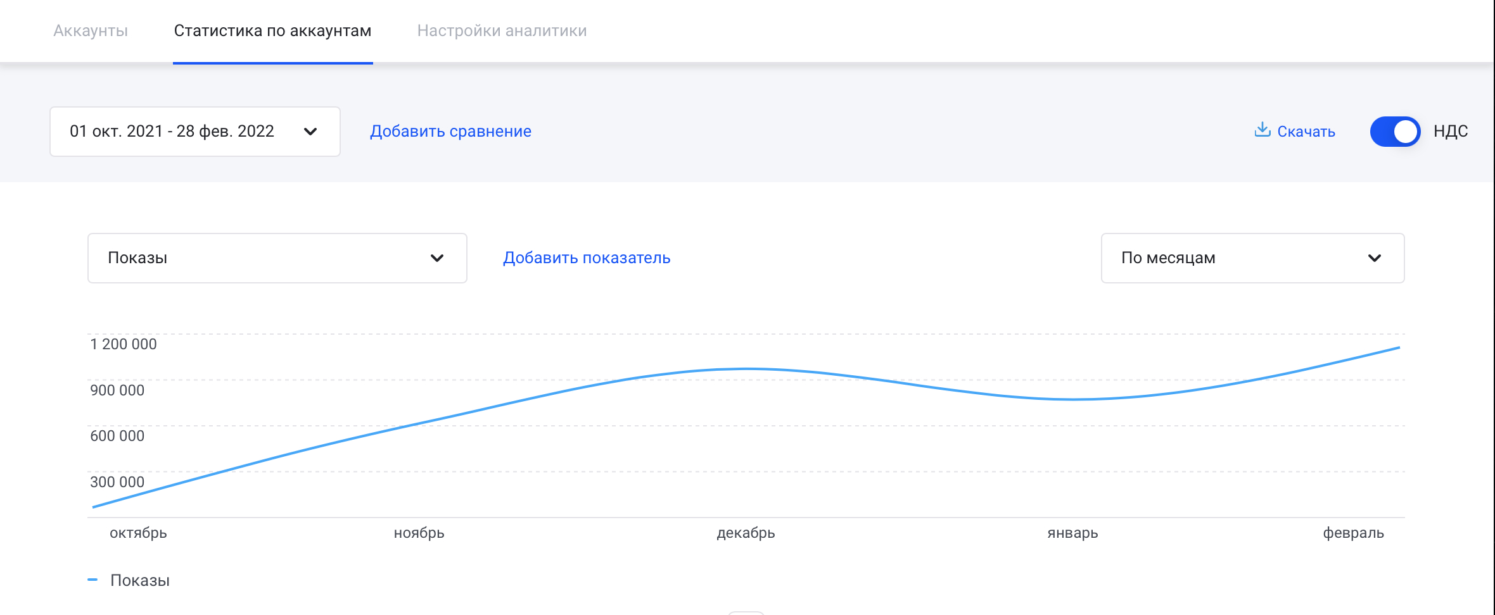The image size is (1495, 615).
Task: Click the date range chevron arrow
Action: click(x=310, y=132)
